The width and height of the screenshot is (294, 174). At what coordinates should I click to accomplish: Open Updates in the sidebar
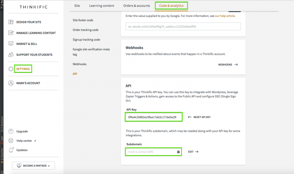click(22, 150)
